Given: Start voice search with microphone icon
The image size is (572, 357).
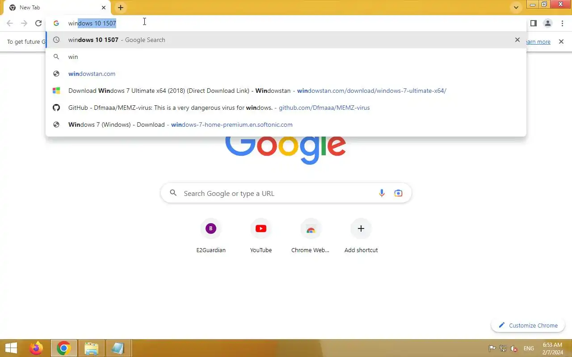Looking at the screenshot, I should pos(382,193).
